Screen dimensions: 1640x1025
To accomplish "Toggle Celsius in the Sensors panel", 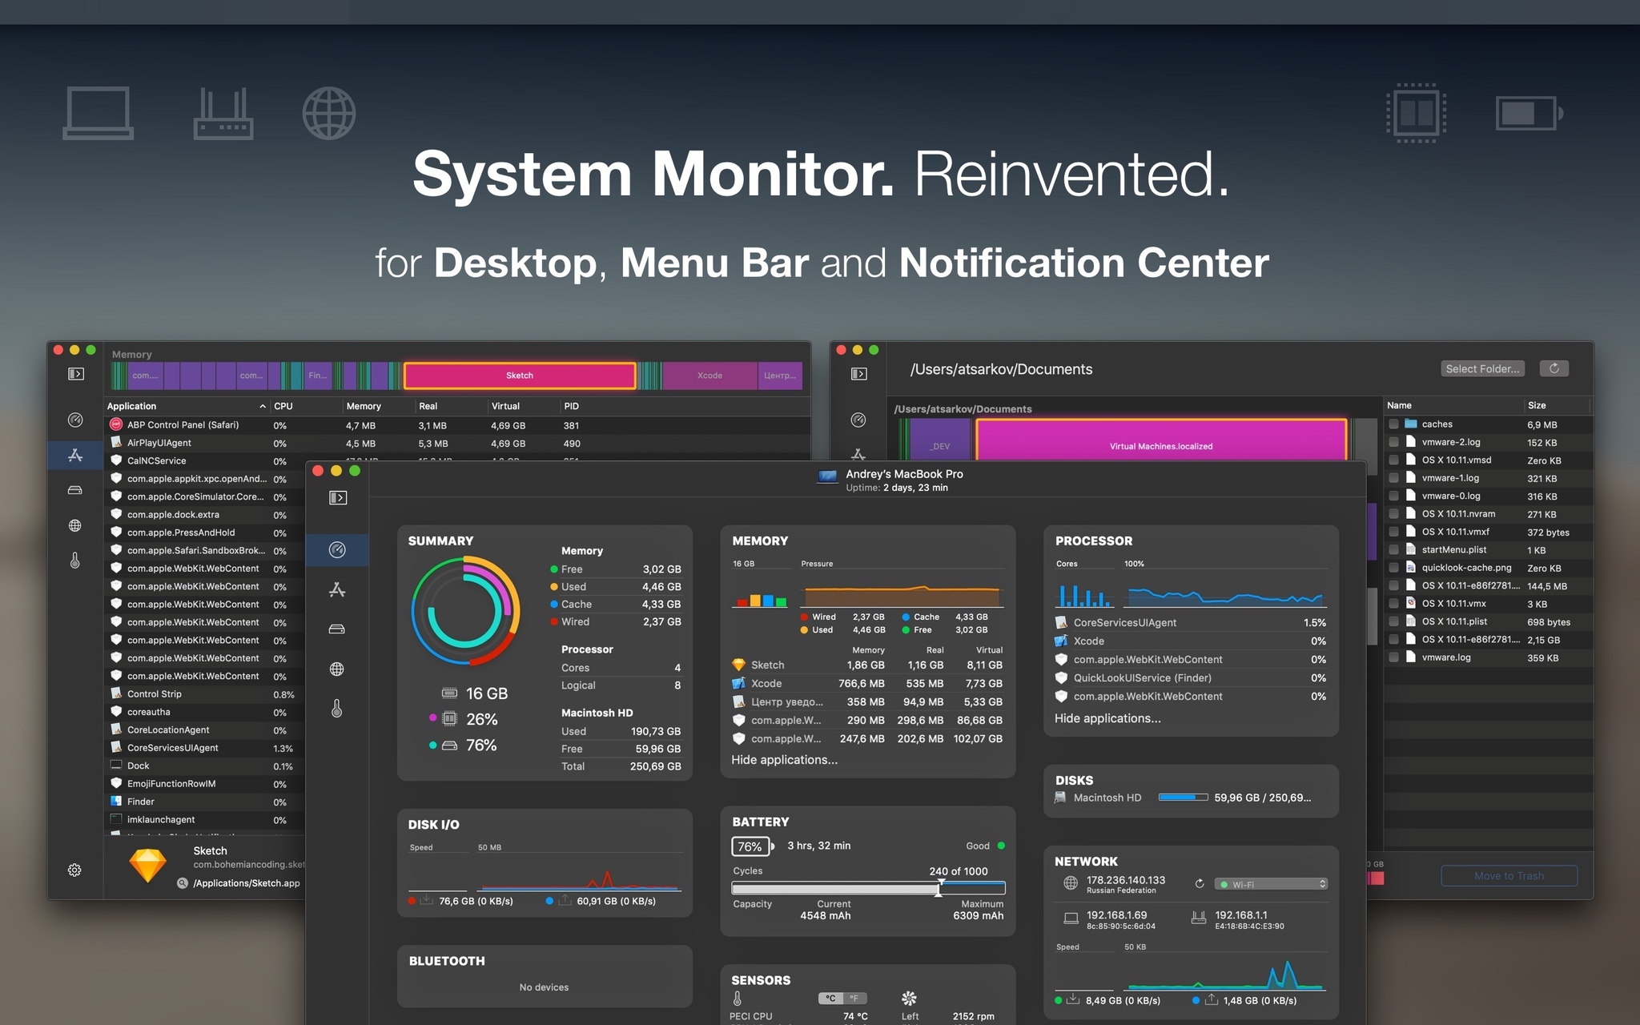I will (x=829, y=998).
